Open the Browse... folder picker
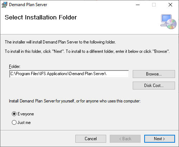The height and width of the screenshot is (147, 179). point(154,74)
